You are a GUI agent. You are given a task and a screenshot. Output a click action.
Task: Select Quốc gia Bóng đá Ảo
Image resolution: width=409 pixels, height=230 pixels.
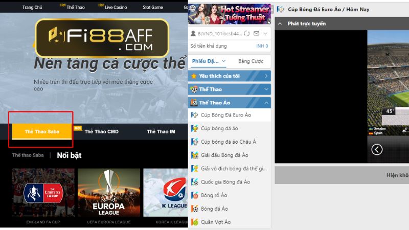[x=230, y=182]
